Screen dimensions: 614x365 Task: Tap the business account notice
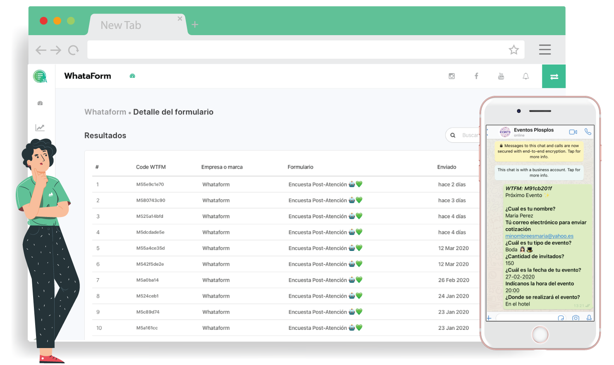[539, 172]
